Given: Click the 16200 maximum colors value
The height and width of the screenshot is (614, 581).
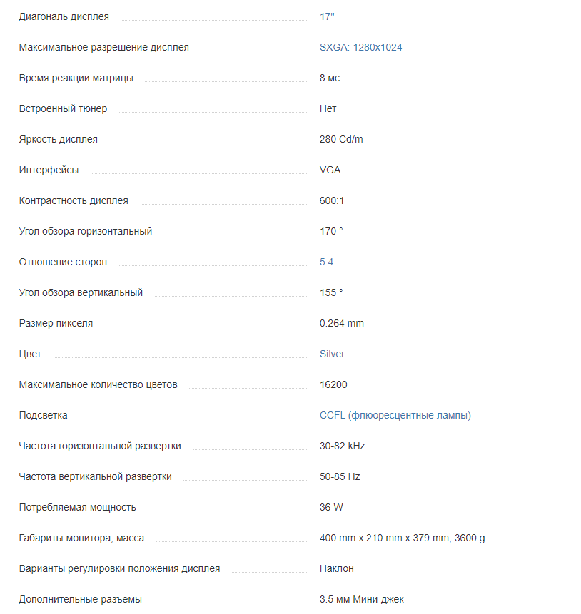Looking at the screenshot, I should click(x=333, y=384).
